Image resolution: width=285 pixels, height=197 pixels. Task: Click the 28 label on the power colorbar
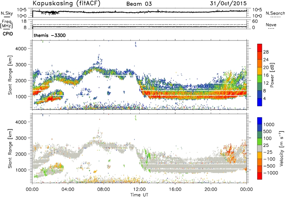(266, 52)
